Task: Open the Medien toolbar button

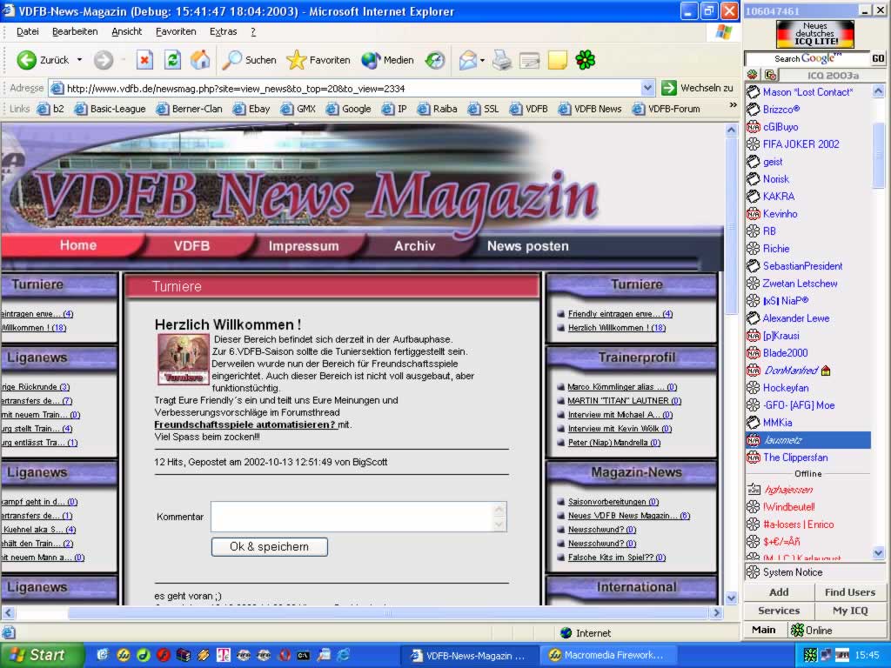Action: pyautogui.click(x=388, y=60)
